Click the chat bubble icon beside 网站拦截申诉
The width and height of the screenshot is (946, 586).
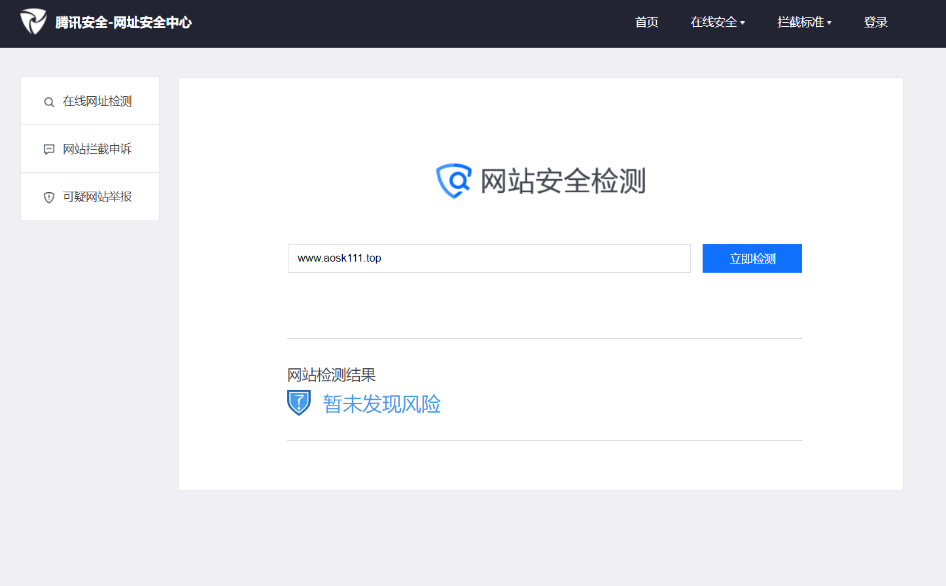[x=49, y=150]
